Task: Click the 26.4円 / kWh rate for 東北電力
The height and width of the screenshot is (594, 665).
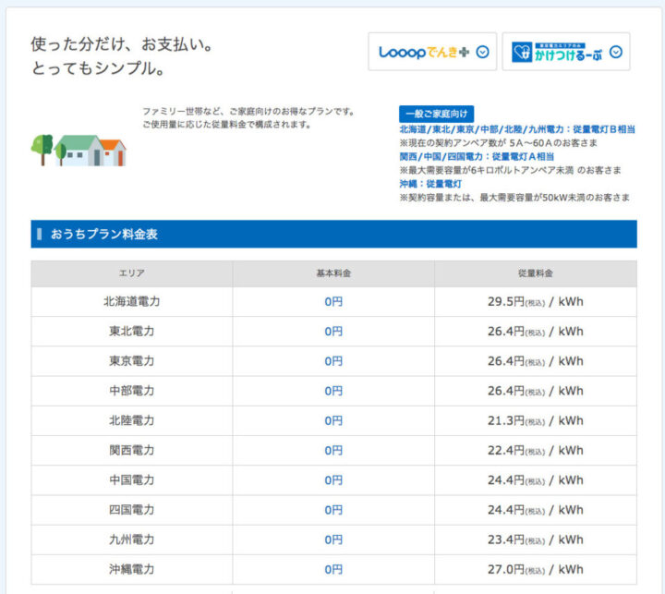Action: click(x=536, y=332)
